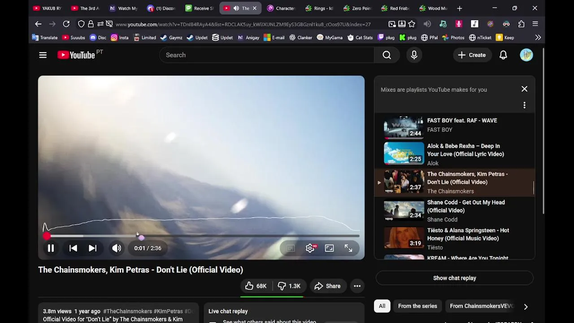
Task: Reload the current page
Action: 66,24
